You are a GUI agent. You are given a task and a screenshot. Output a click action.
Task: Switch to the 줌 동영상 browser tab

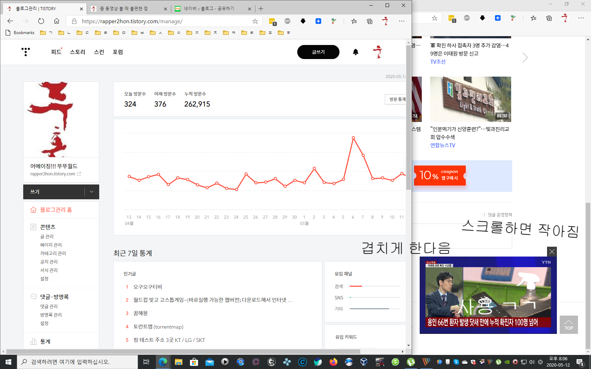128,9
